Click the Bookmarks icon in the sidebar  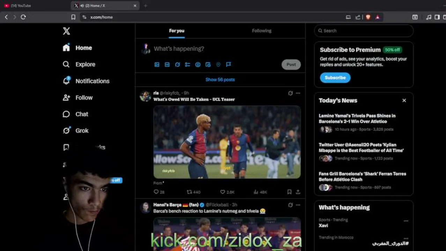point(66,147)
